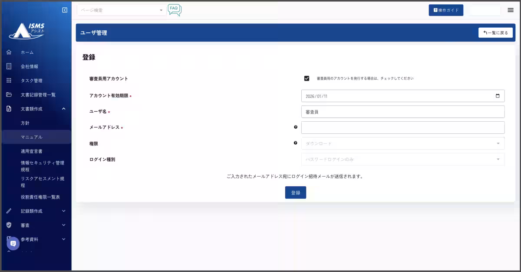Click the help icon beside メールアドレス
The height and width of the screenshot is (272, 521).
click(296, 126)
